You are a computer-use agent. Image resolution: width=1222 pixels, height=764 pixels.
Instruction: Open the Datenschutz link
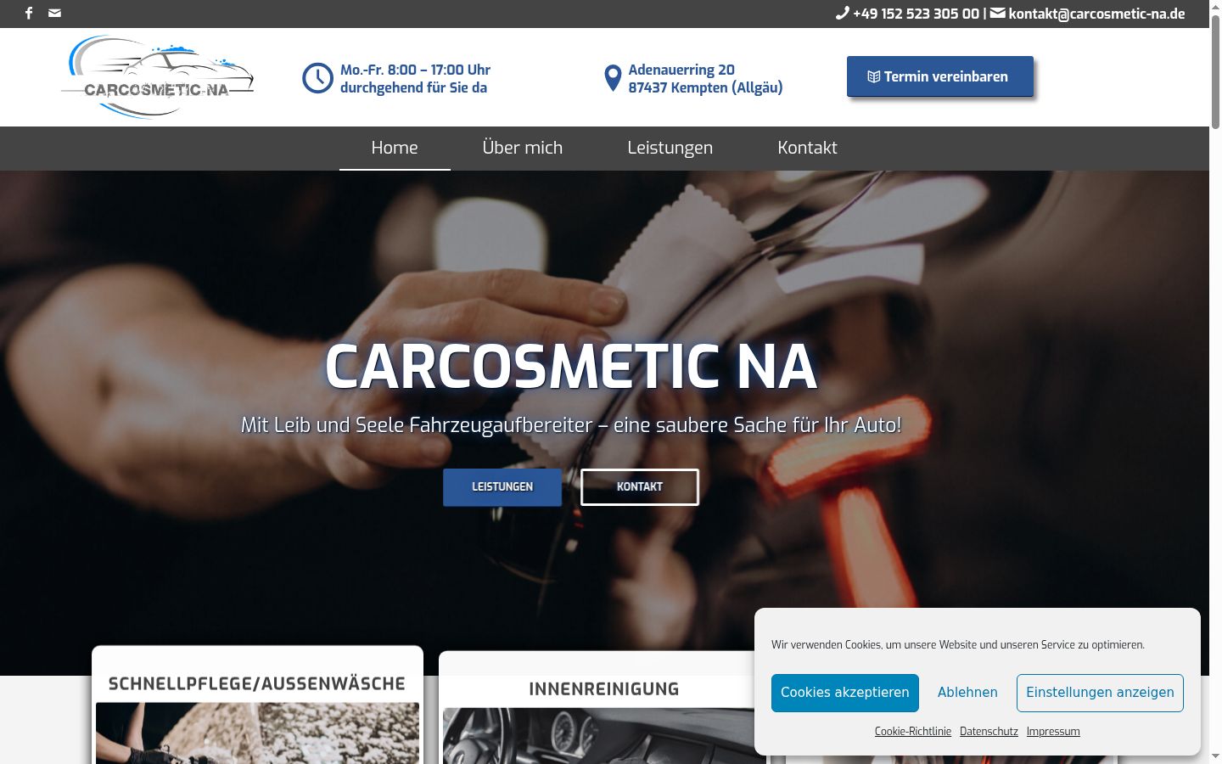point(989,732)
